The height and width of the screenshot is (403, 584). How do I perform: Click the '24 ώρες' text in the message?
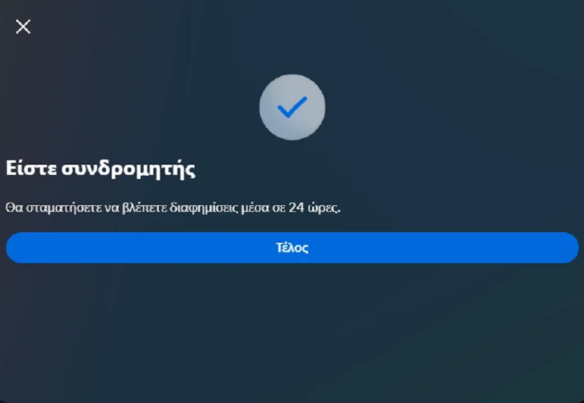coord(315,207)
